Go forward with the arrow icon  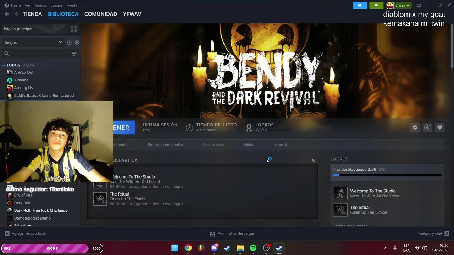tap(16, 14)
